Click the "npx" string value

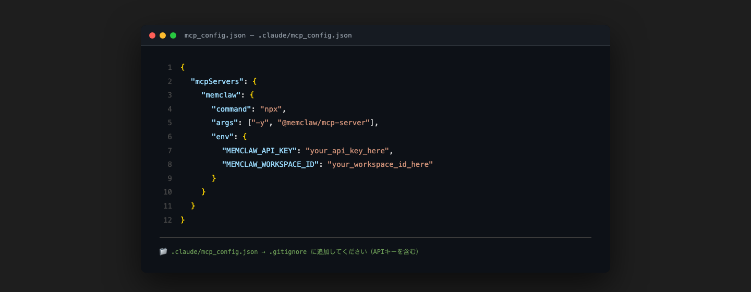pos(271,109)
